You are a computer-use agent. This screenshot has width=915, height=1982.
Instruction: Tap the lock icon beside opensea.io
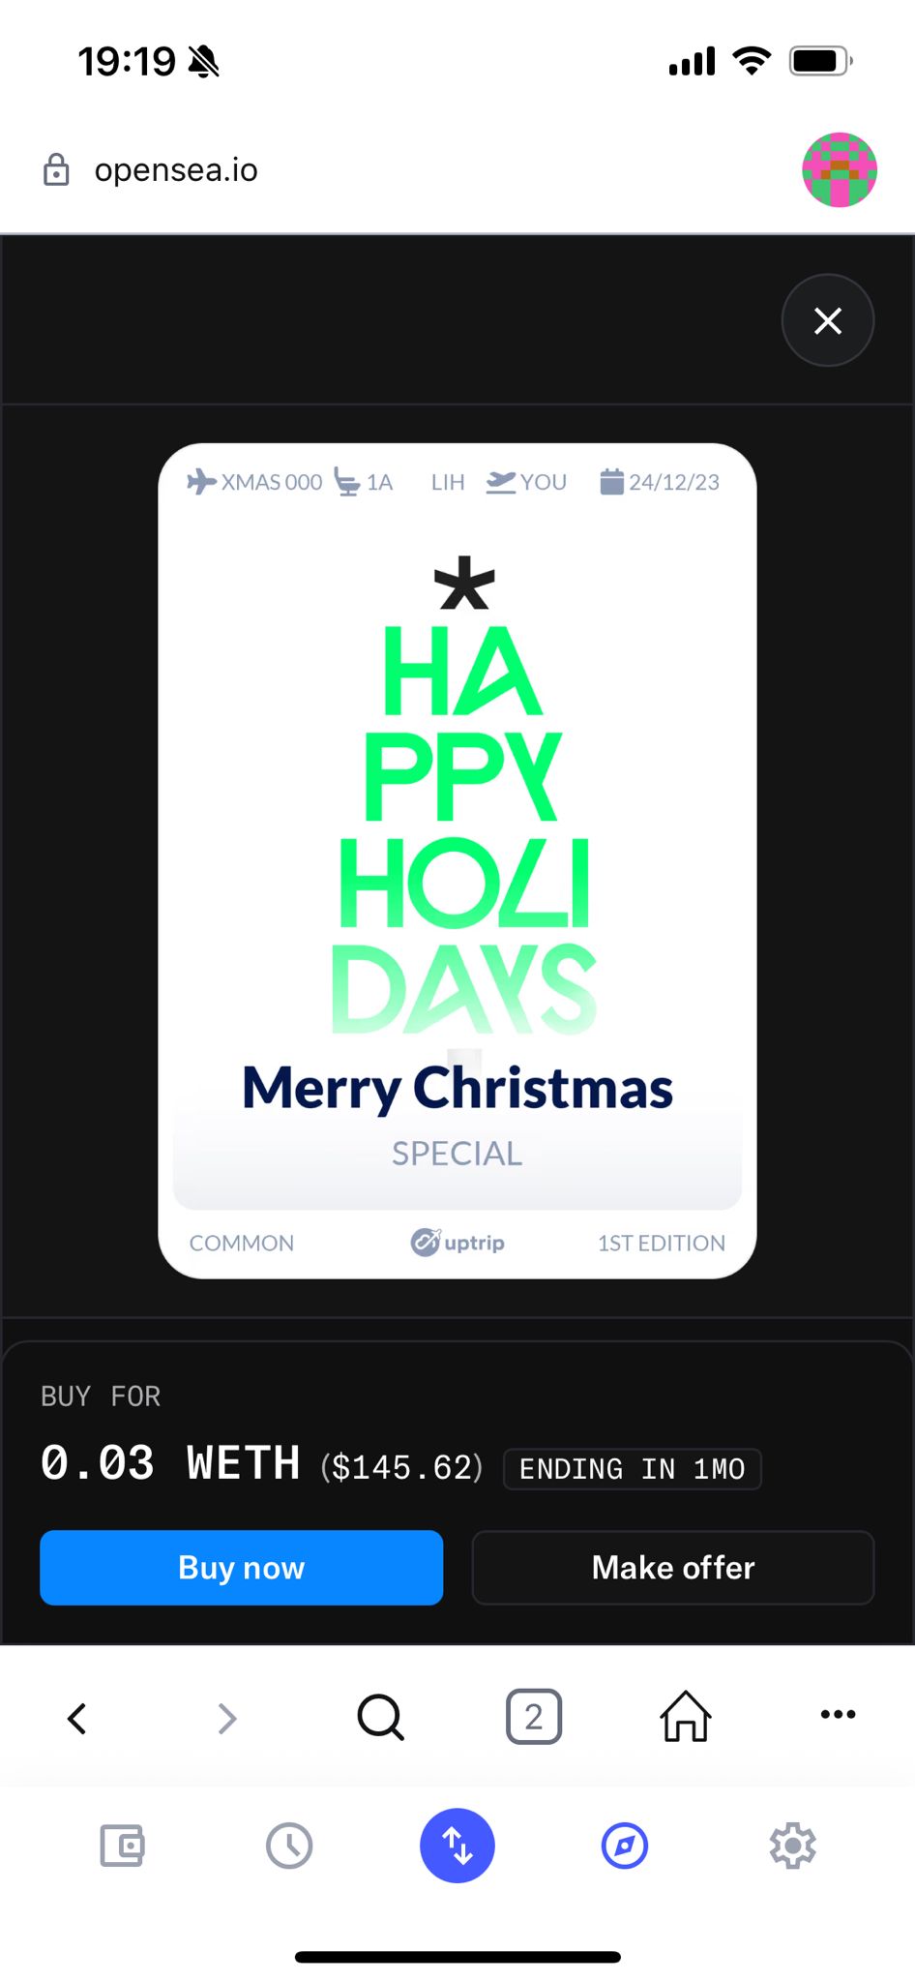click(56, 169)
